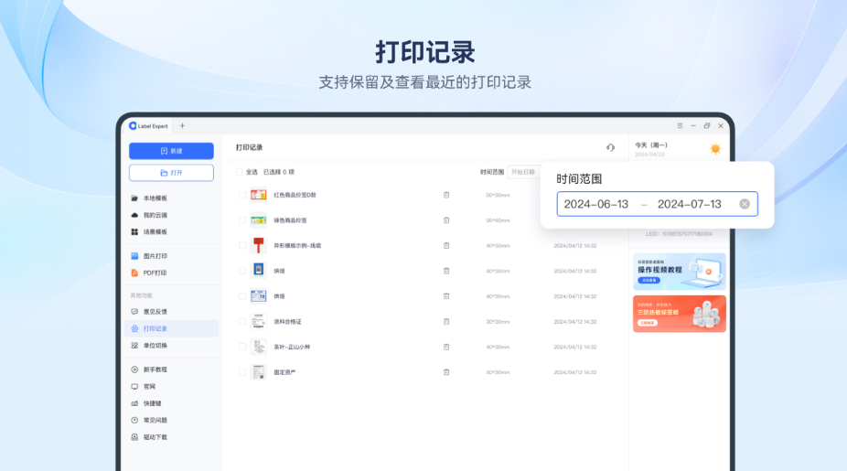This screenshot has width=847, height=471.
Task: Click the 2024-06-13 start date
Action: pos(596,204)
